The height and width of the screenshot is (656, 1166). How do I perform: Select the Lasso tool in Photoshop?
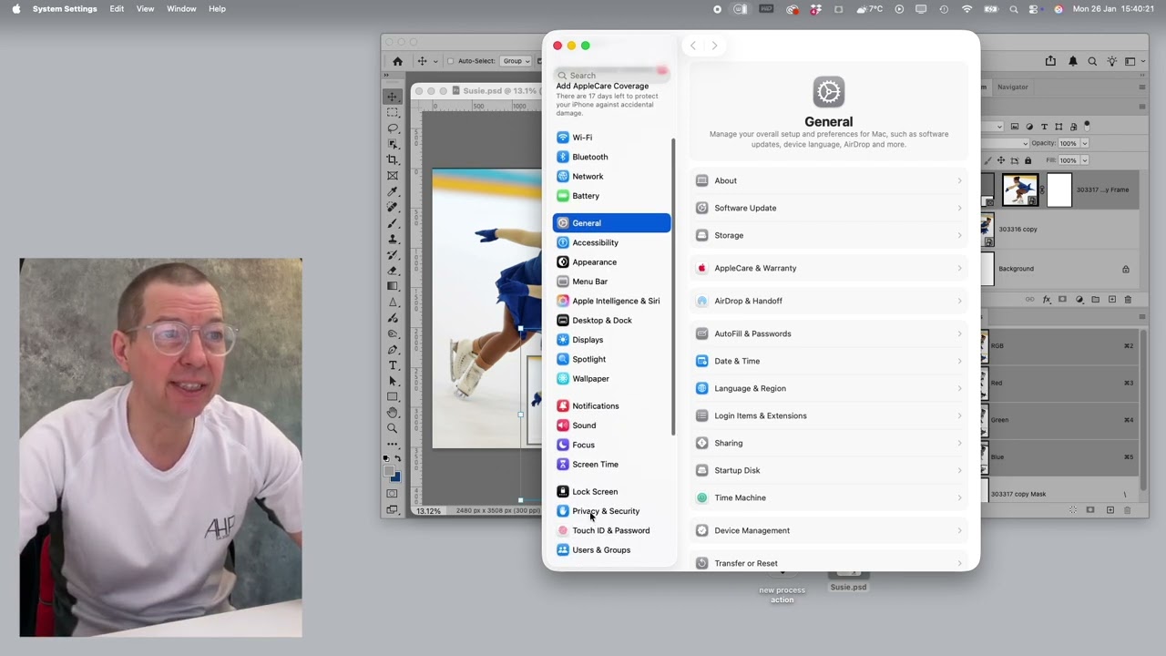click(x=393, y=128)
